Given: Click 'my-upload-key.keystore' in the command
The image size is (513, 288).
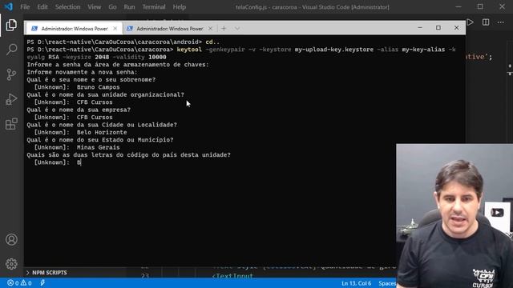Looking at the screenshot, I should pos(333,50).
